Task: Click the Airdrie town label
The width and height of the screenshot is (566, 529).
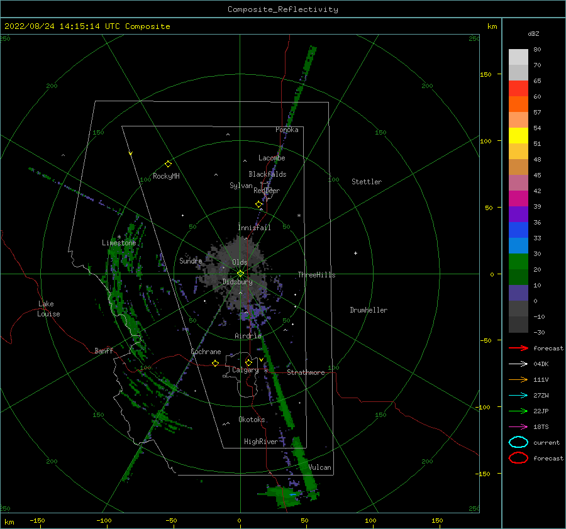Action: pyautogui.click(x=248, y=336)
